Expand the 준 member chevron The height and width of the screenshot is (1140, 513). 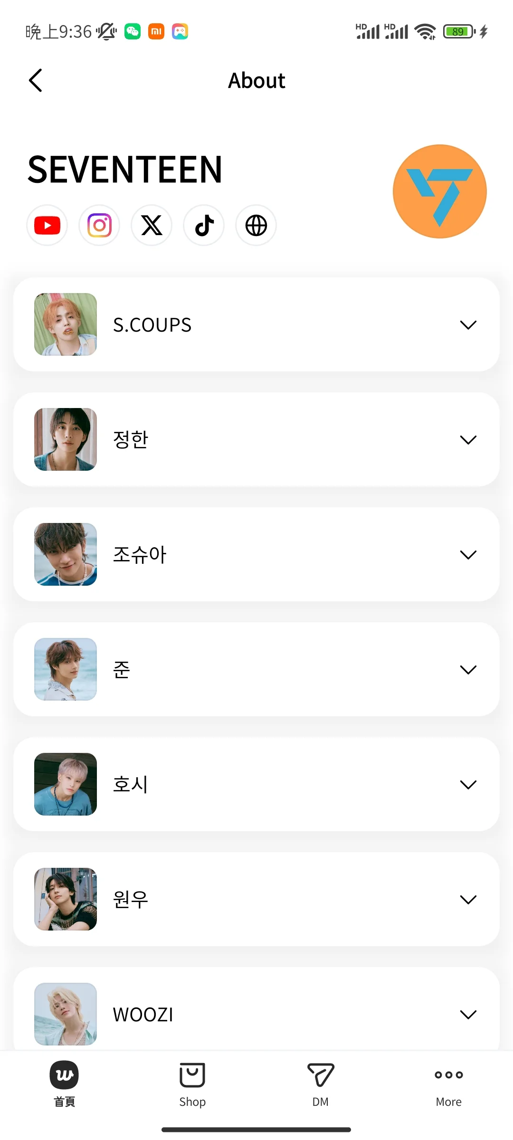(x=468, y=670)
